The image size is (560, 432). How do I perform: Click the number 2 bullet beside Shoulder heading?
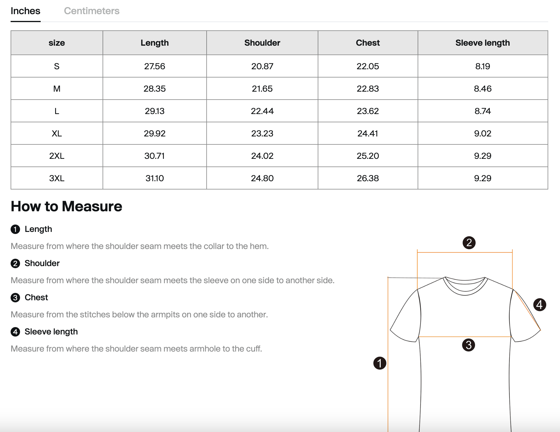pos(15,263)
